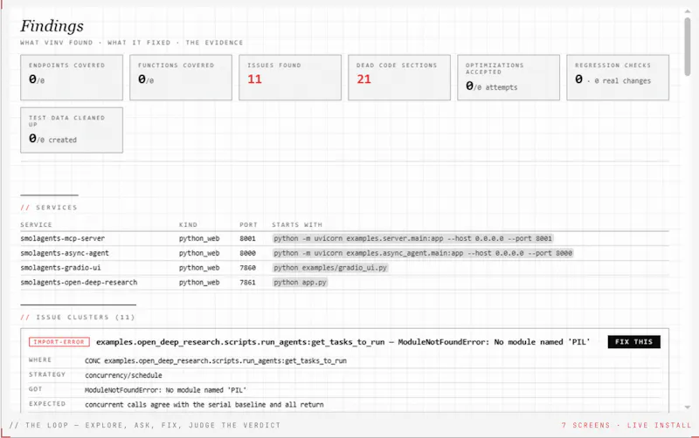Viewport: 699px width, 438px height.
Task: Open the Functions Covered stat card
Action: (181, 78)
